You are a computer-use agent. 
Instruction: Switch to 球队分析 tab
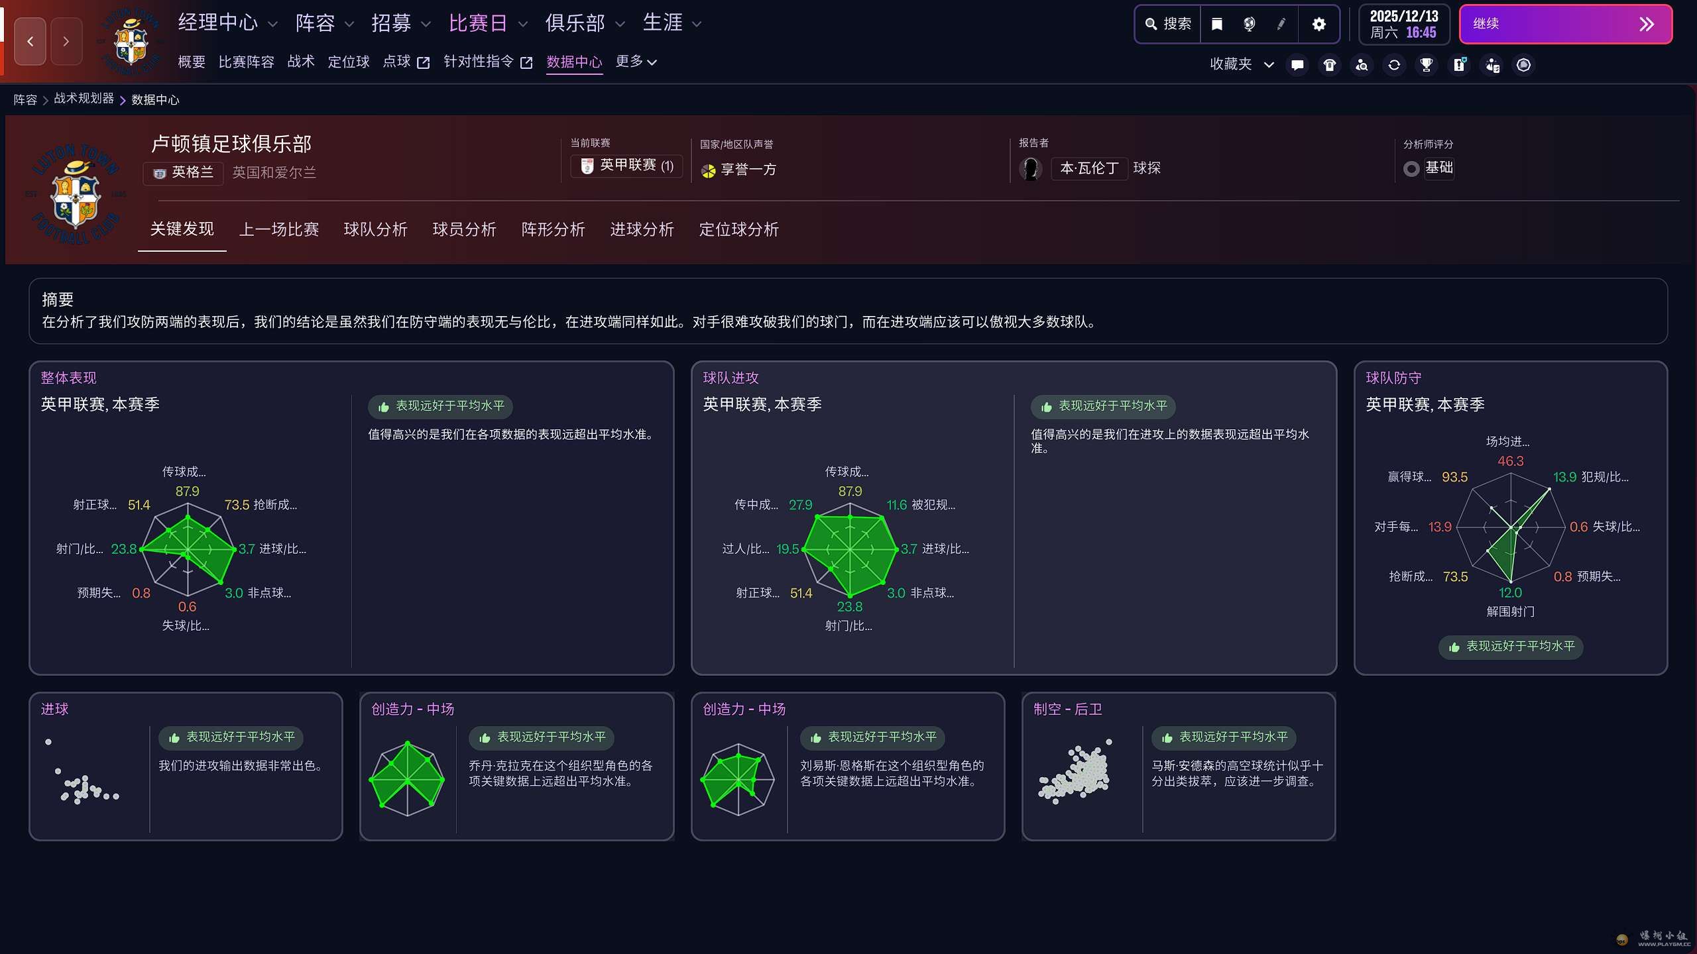(x=375, y=229)
